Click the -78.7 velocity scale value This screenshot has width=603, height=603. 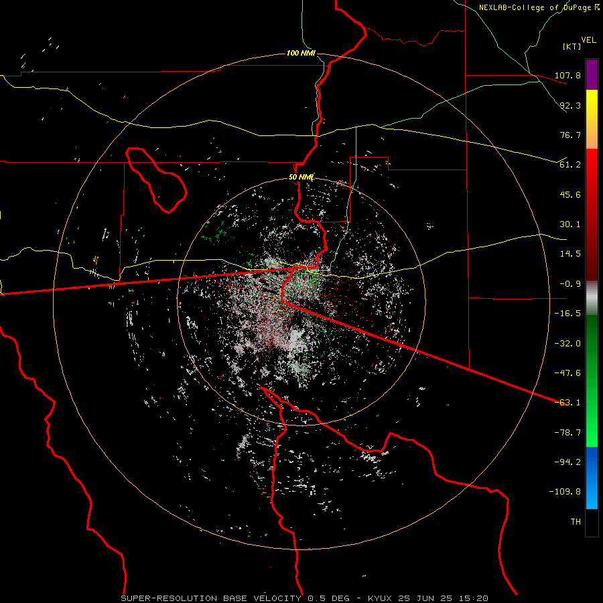pos(567,433)
